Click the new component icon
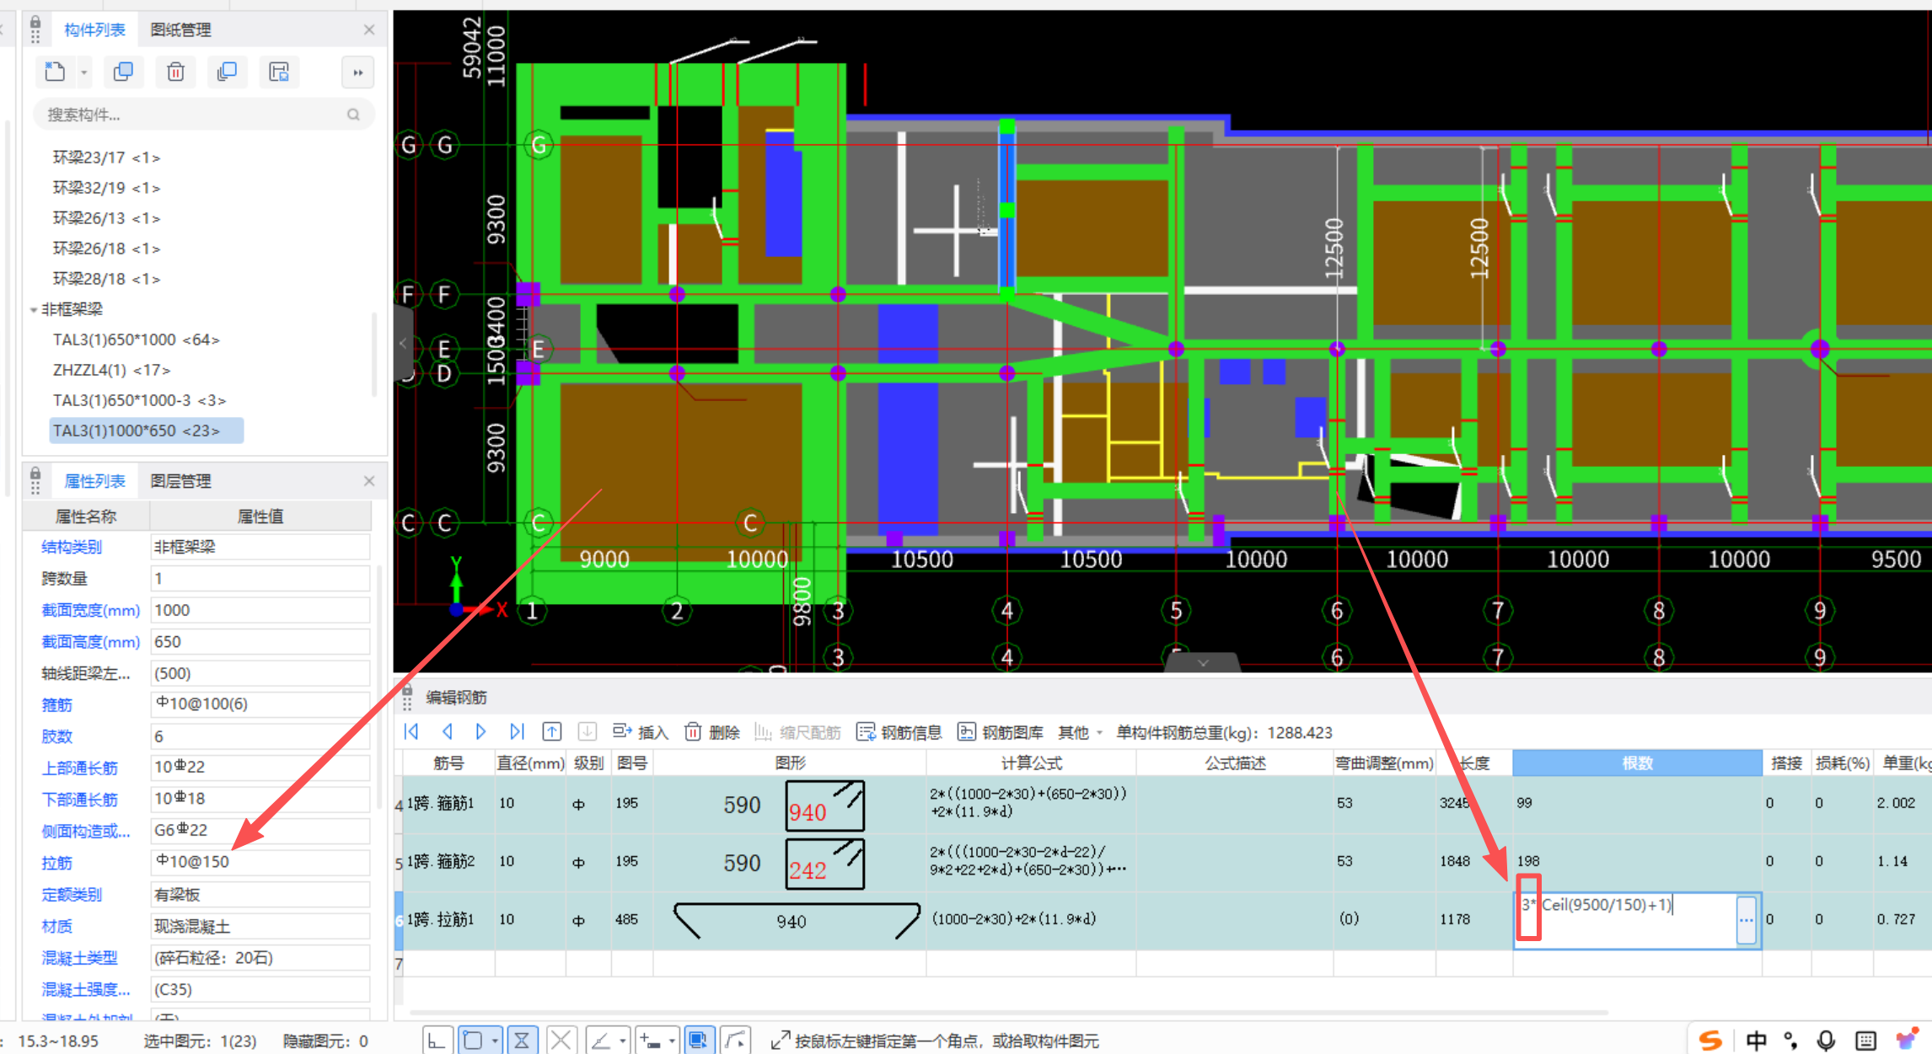This screenshot has width=1932, height=1054. click(55, 72)
